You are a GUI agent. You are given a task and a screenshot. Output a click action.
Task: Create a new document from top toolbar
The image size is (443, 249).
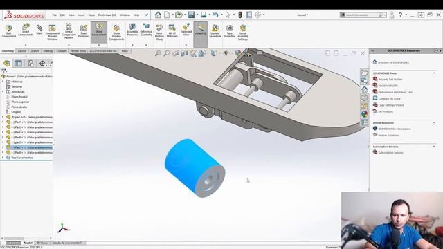[x=167, y=15]
